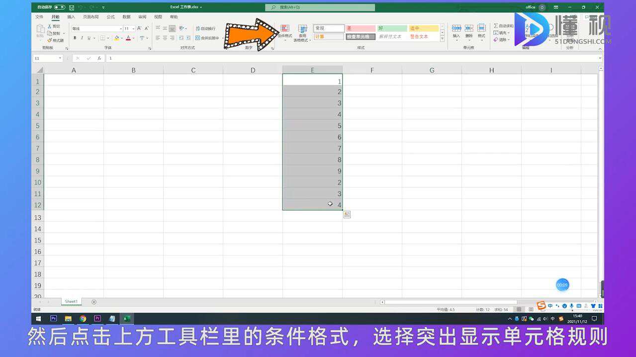Click the cell borders icon
Viewport: 636px width, 357px height.
102,38
